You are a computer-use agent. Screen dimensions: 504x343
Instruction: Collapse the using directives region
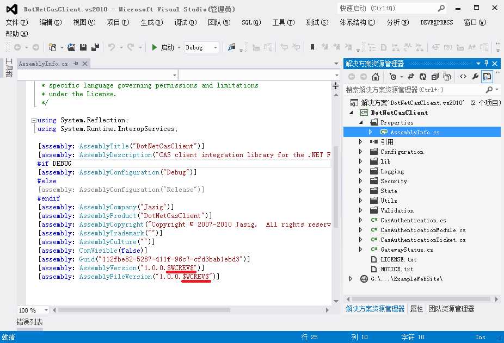coord(34,121)
